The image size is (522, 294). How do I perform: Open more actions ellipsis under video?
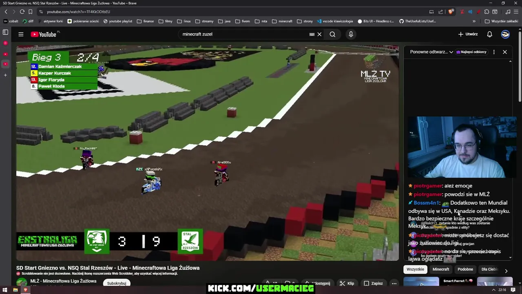[394, 283]
